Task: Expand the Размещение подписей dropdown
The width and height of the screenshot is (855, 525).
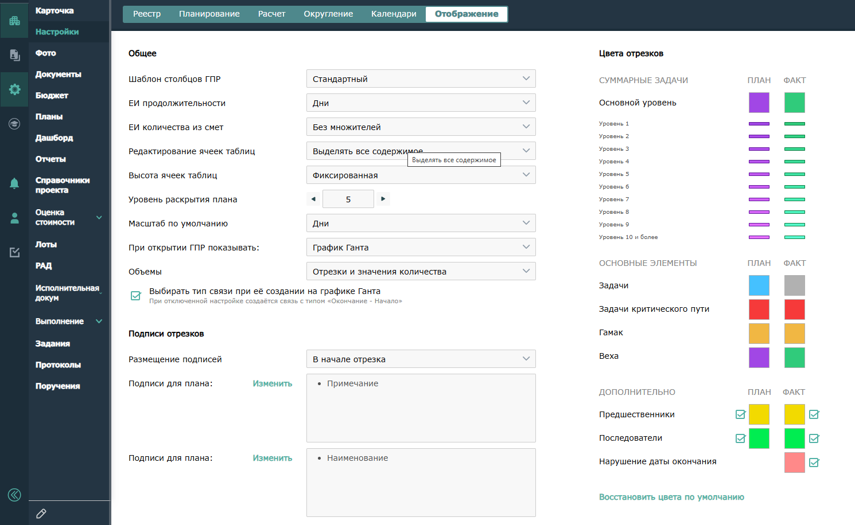Action: coord(421,359)
